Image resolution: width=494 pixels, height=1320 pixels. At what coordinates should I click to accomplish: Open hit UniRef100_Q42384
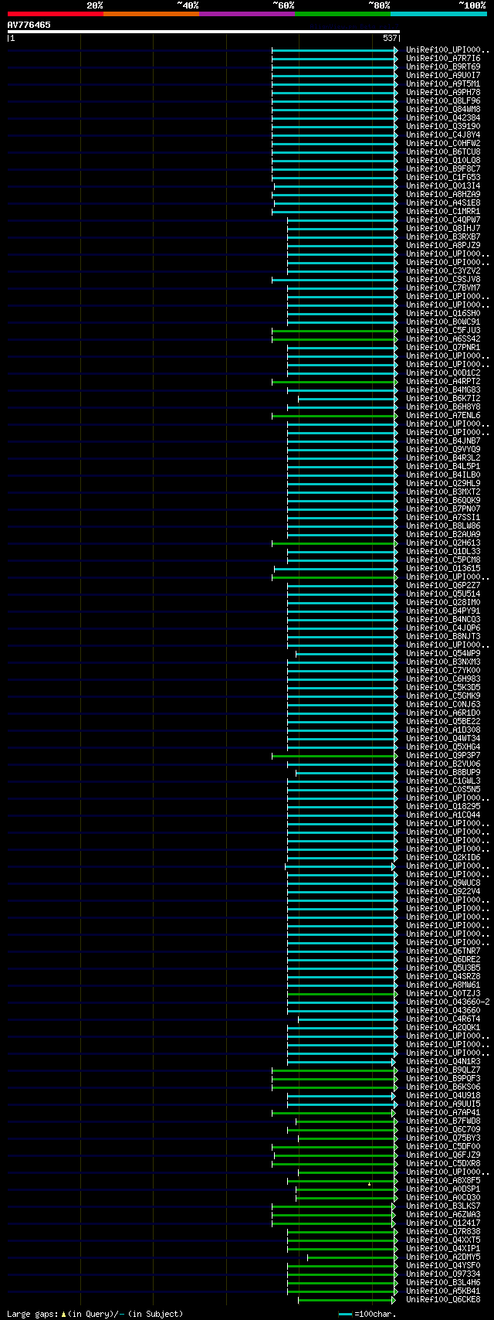click(x=443, y=117)
